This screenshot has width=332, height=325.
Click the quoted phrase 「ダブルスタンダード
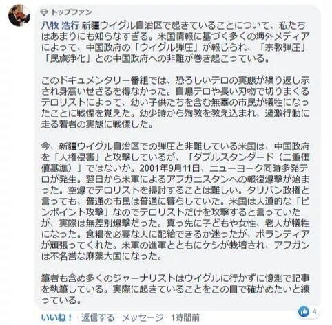231,157
